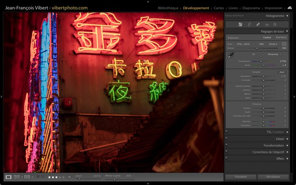Expand the Histogramme panel
Image resolution: width=296 pixels, height=185 pixels.
[287, 16]
